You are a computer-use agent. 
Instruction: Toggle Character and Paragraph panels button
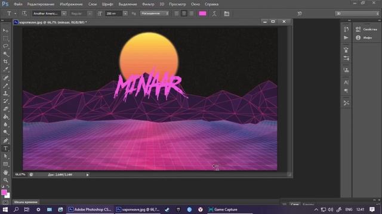(x=227, y=14)
